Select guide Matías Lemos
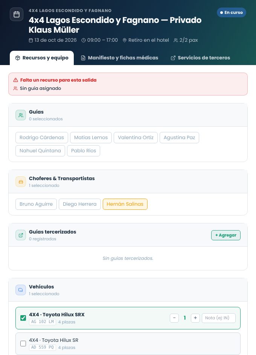256x355 pixels. click(x=91, y=138)
